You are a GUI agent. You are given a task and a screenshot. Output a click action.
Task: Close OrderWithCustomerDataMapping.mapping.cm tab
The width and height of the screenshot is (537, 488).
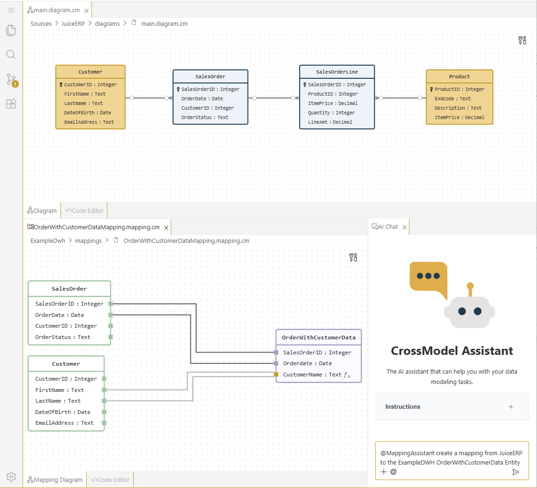[x=166, y=227]
